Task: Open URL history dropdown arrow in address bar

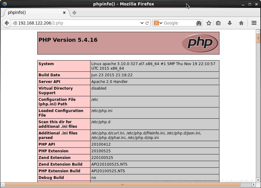Action: pyautogui.click(x=142, y=23)
